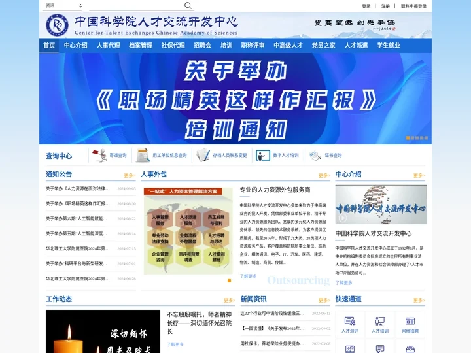This screenshot has height=353, width=471.
Task: Click the 数字人才培训 icon
Action: tap(263, 156)
